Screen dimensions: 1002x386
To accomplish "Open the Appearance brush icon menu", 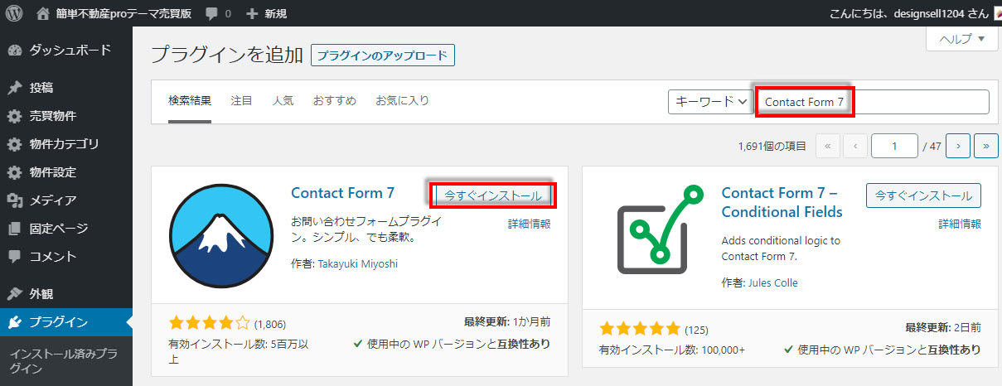I will point(14,293).
